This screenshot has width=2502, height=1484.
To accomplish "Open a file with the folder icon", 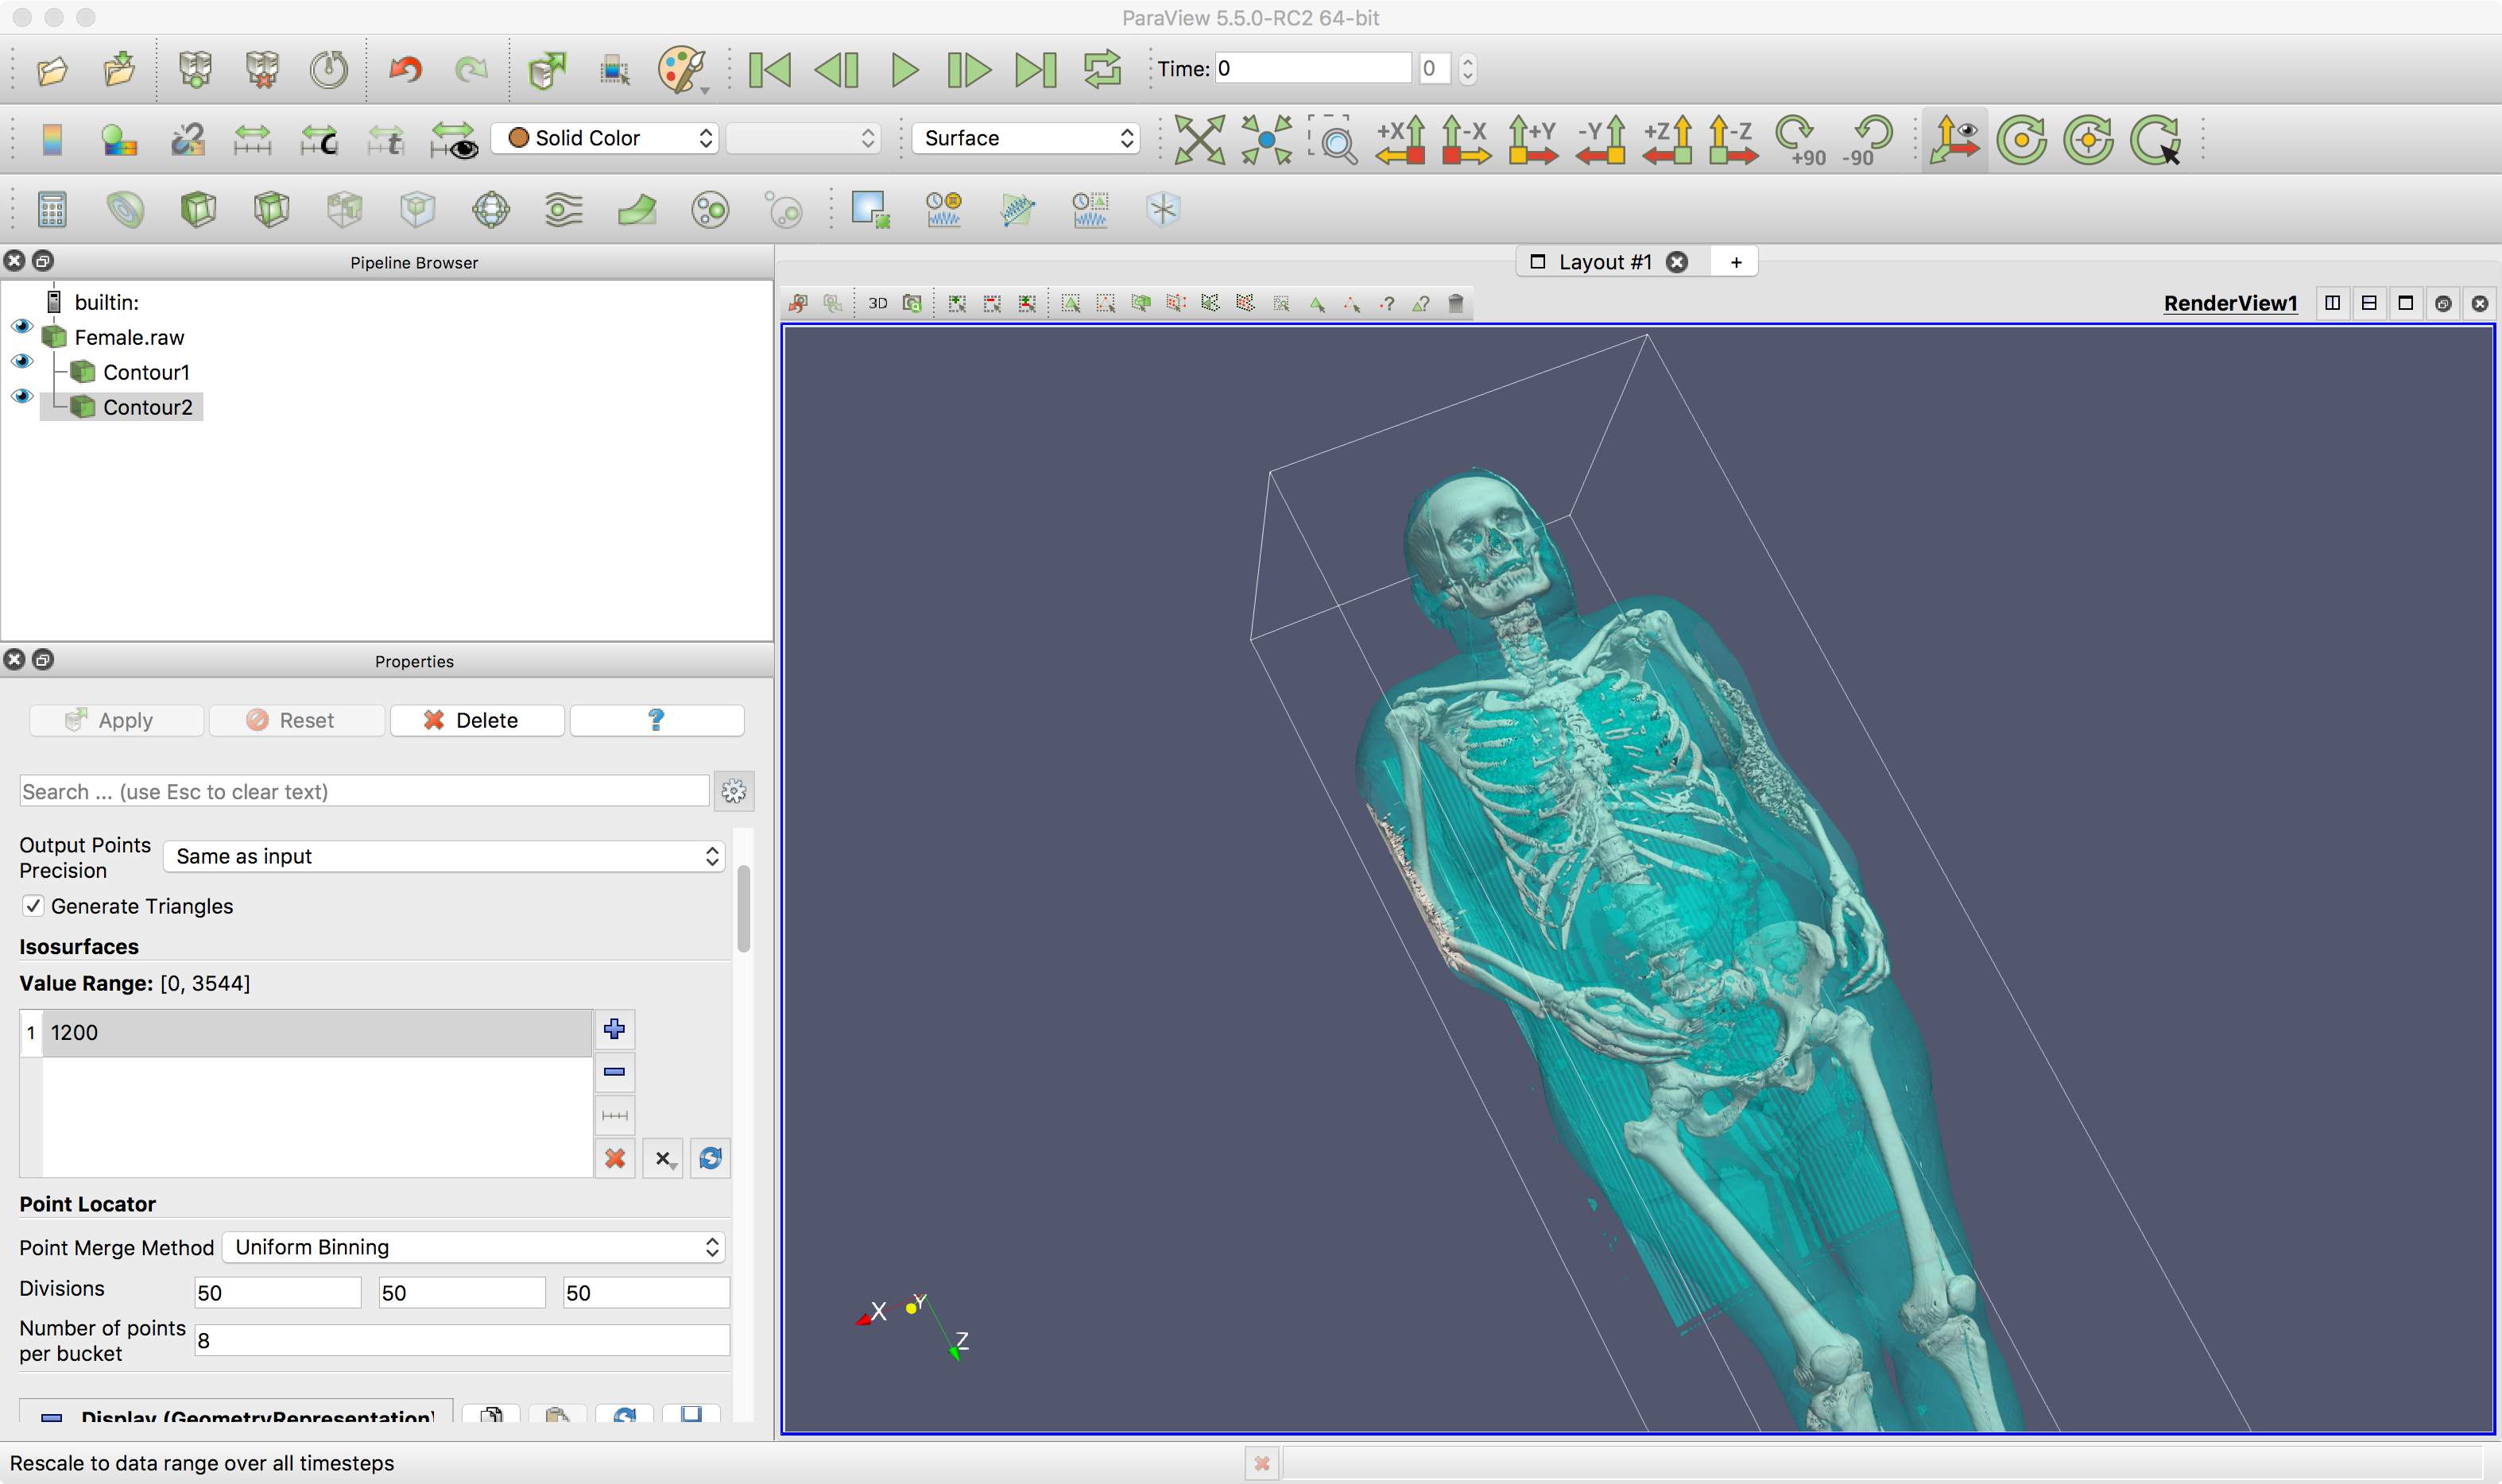I will (52, 70).
